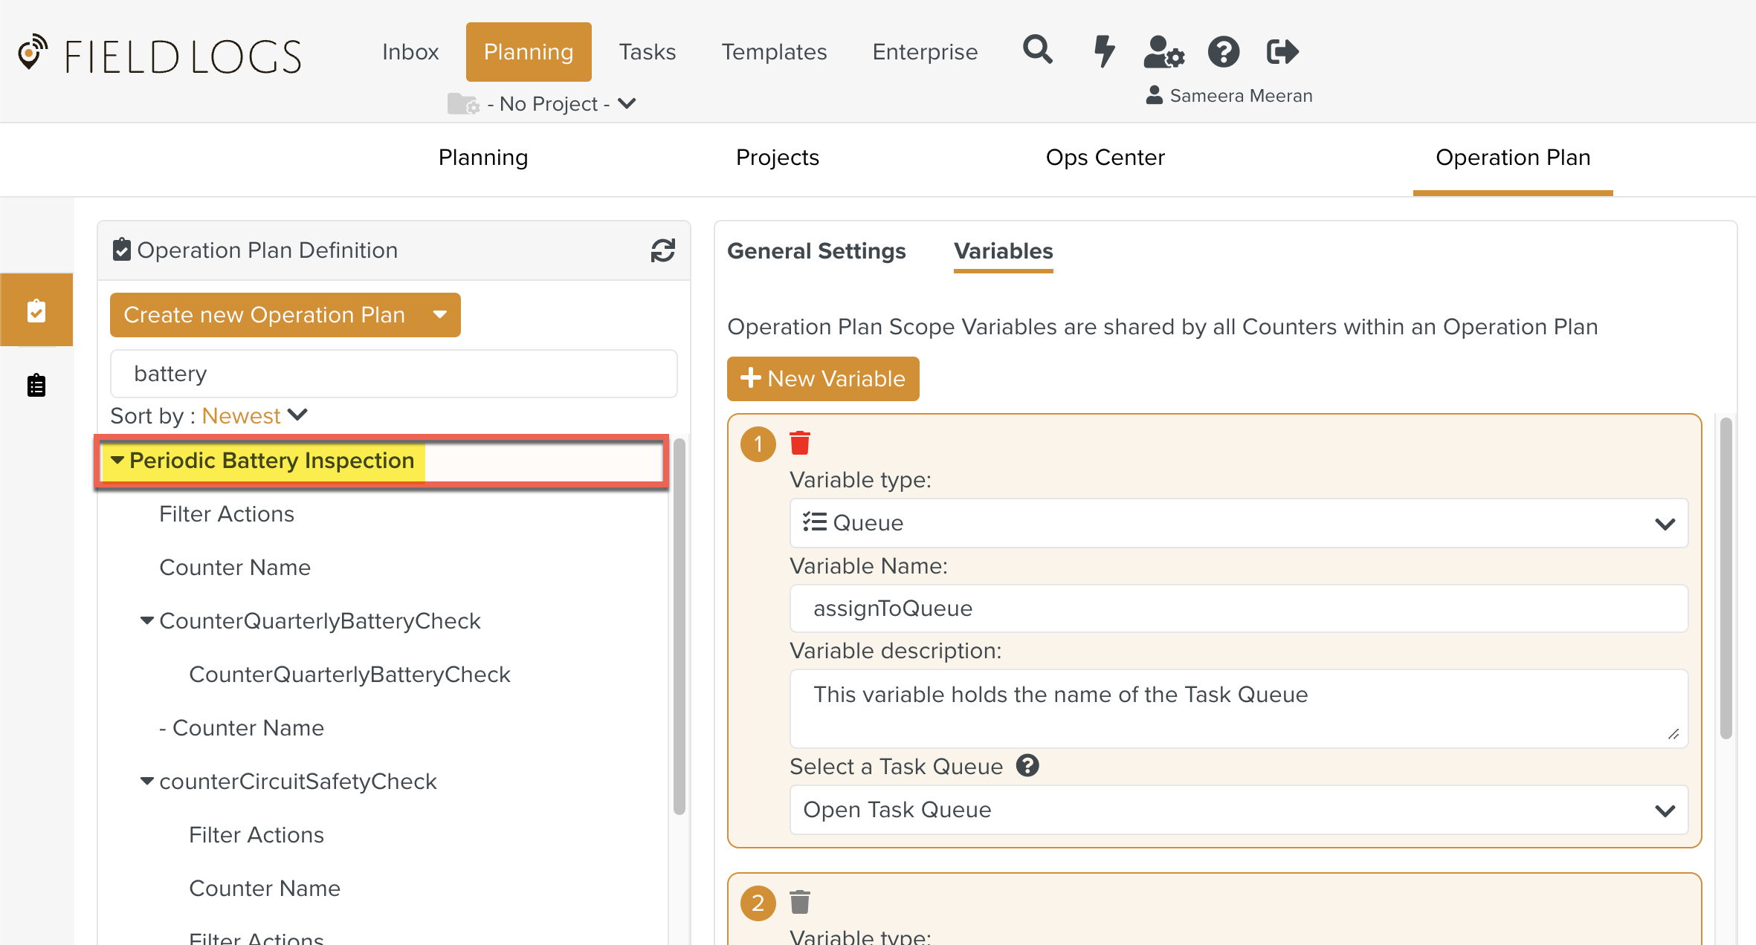
Task: Click the help question mark icon
Action: coord(1223,52)
